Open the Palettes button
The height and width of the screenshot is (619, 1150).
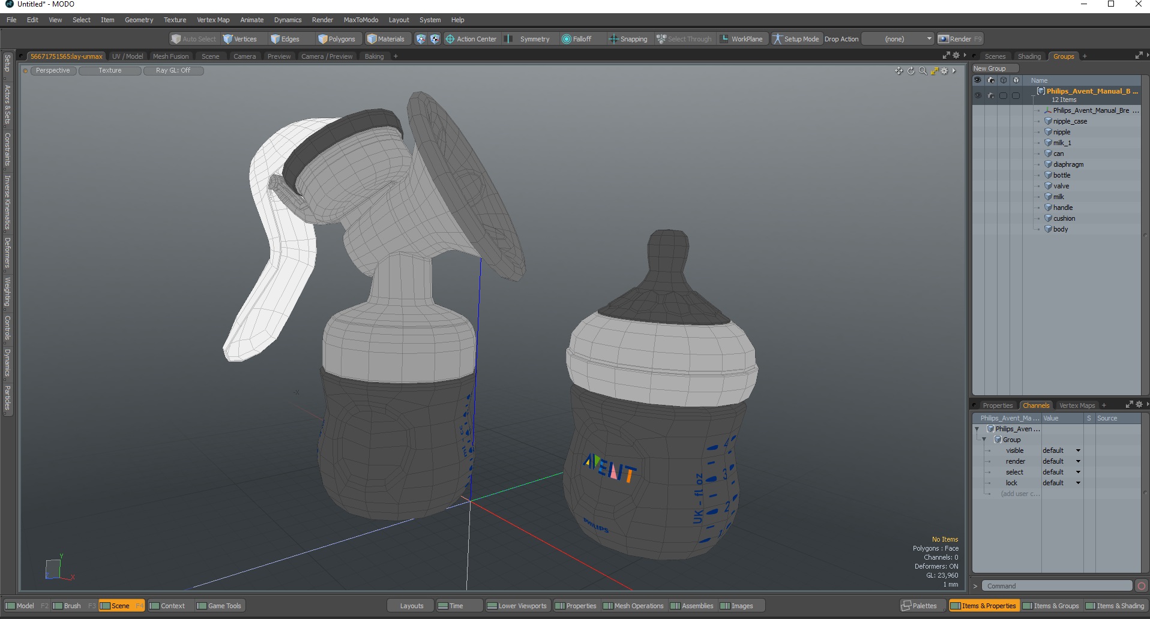tap(922, 606)
